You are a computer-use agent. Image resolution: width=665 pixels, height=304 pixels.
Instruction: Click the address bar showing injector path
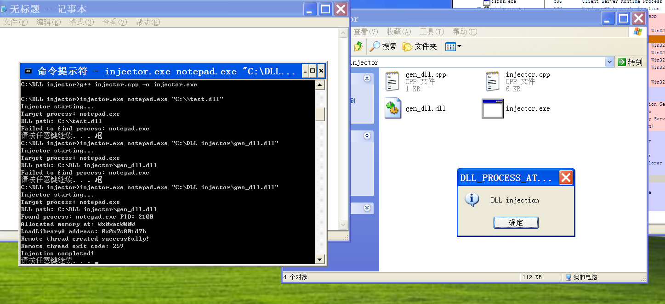[x=477, y=62]
